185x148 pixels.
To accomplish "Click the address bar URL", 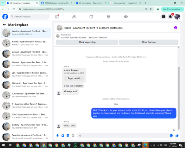I will point(43,9).
